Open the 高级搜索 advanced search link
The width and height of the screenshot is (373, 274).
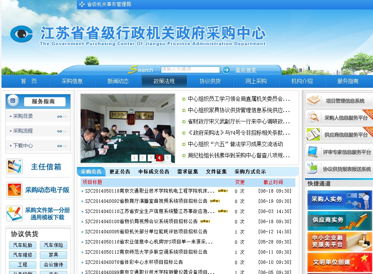(246, 70)
